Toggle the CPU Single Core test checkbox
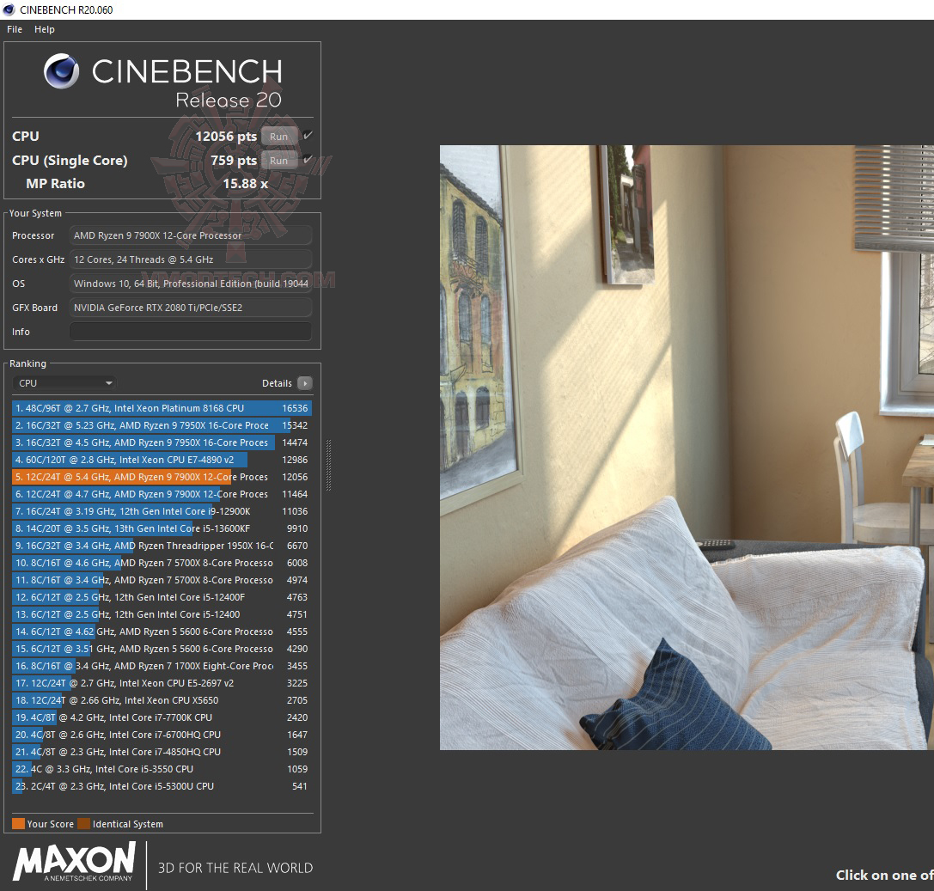Image resolution: width=934 pixels, height=891 pixels. (x=308, y=160)
